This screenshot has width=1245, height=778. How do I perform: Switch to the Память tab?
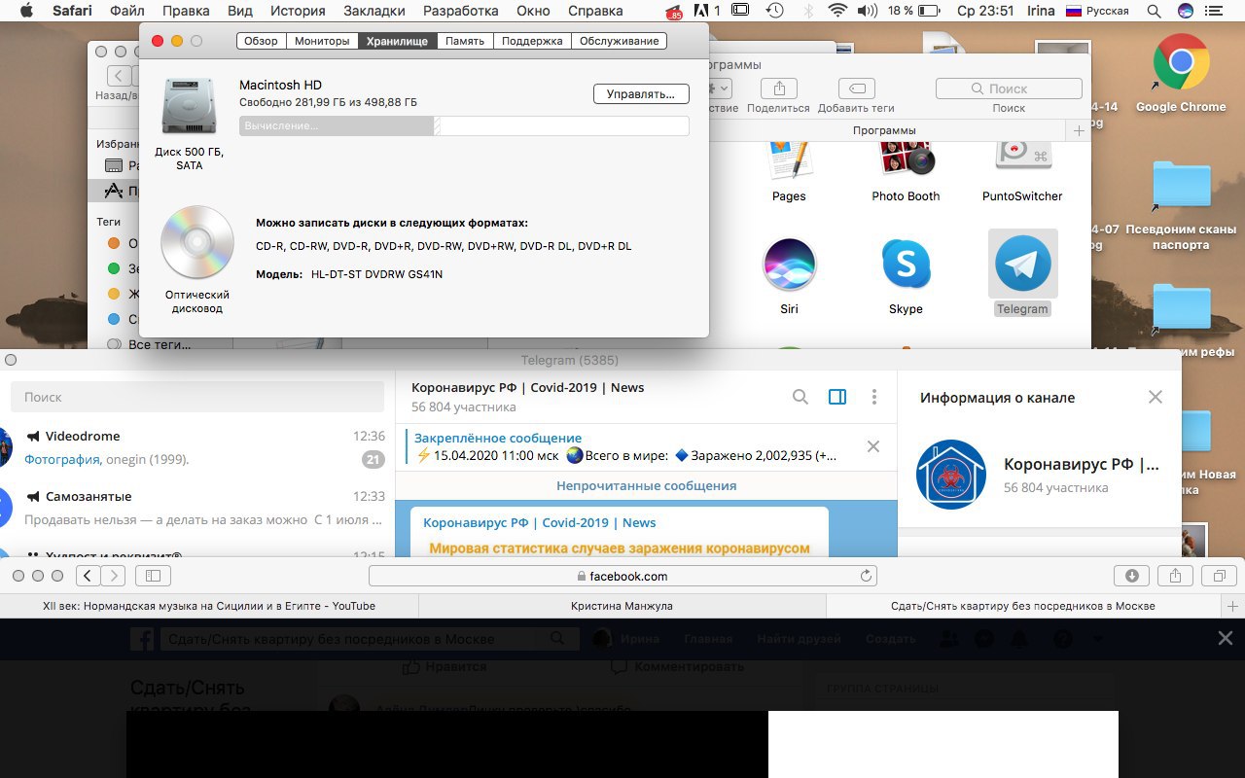coord(465,41)
